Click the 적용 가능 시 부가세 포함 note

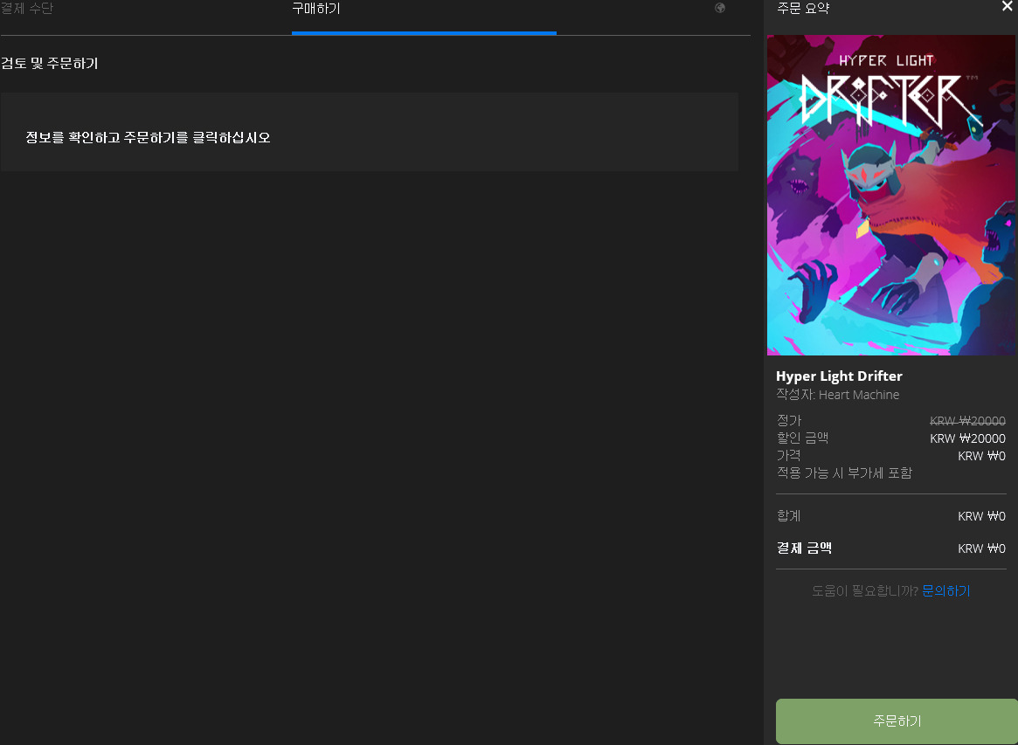tap(844, 473)
